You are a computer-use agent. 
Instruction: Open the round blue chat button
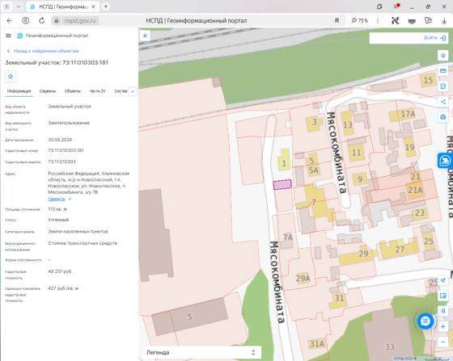coord(425,321)
